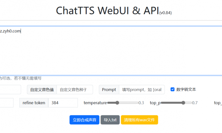The width and height of the screenshot is (222, 133).
Task: Adjust the temperature slider
Action: pyautogui.click(x=122, y=103)
